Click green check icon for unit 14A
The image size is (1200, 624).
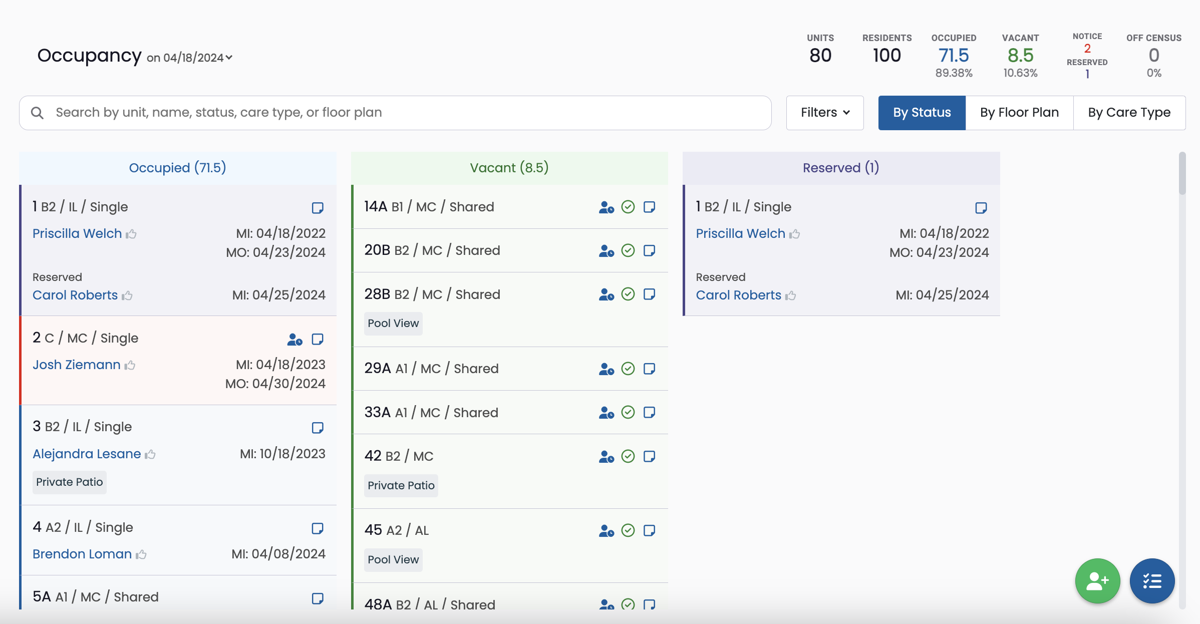point(628,207)
